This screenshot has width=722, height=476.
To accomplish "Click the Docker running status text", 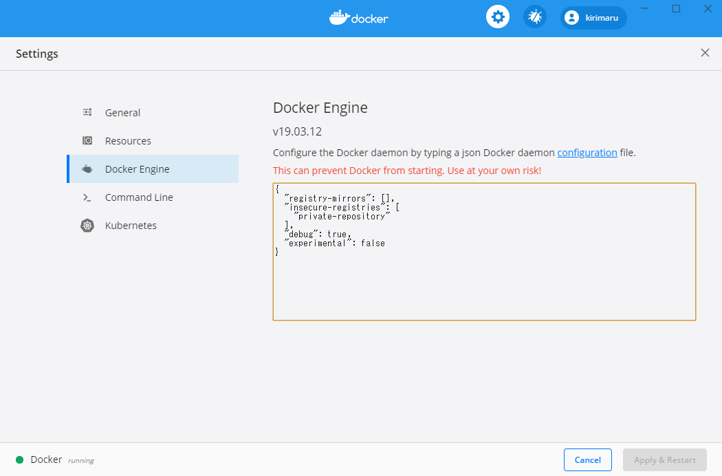I will point(62,460).
